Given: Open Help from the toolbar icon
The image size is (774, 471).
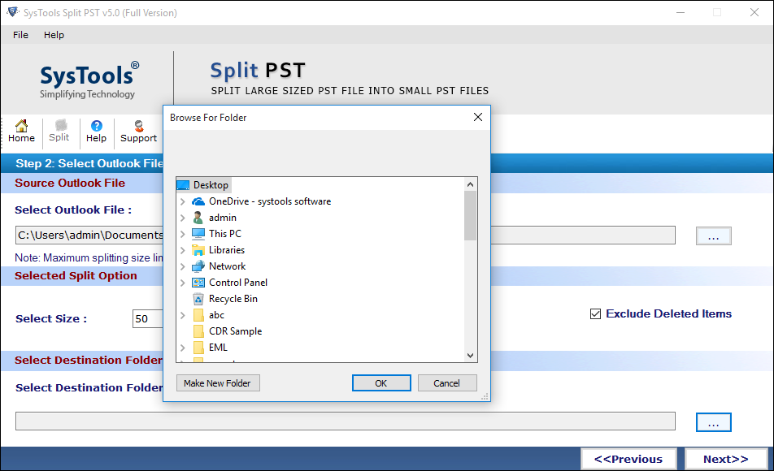Looking at the screenshot, I should tap(96, 132).
